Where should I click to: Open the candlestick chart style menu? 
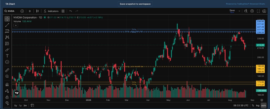[x=37, y=11]
